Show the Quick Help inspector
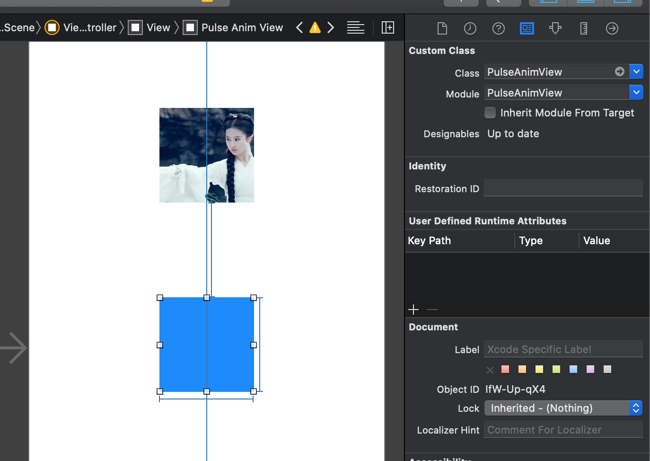 tap(498, 28)
